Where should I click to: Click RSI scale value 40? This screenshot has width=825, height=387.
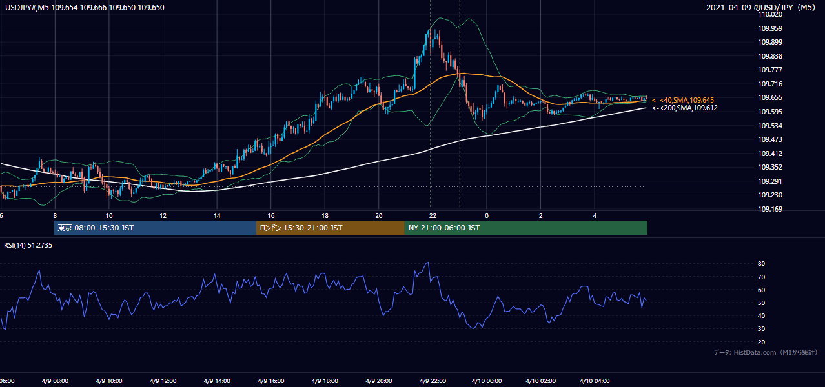pos(762,315)
